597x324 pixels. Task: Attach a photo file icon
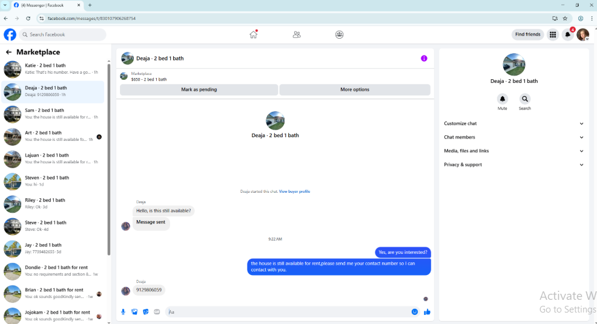pyautogui.click(x=134, y=312)
